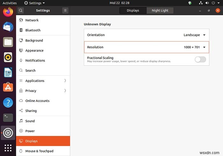Screen dimensions: 223x156
Task: Open LibreOffice Writer from the dock
Action: (8, 72)
